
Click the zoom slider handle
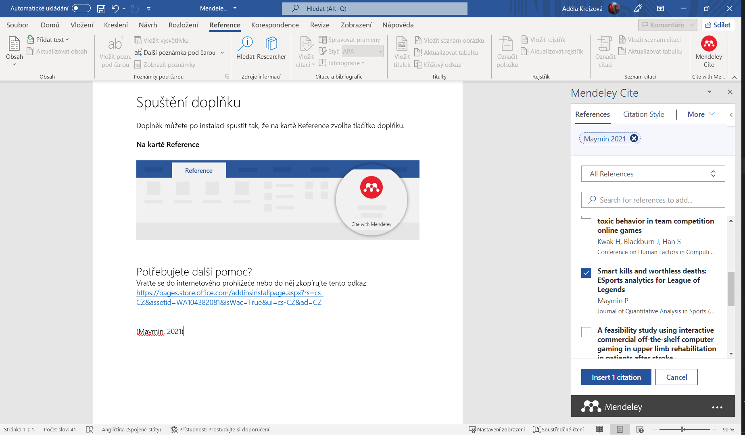pos(682,429)
